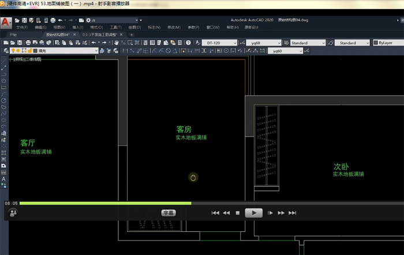Select the Text 'A' tool in left toolbar
The height and width of the screenshot is (255, 404).
click(3, 179)
